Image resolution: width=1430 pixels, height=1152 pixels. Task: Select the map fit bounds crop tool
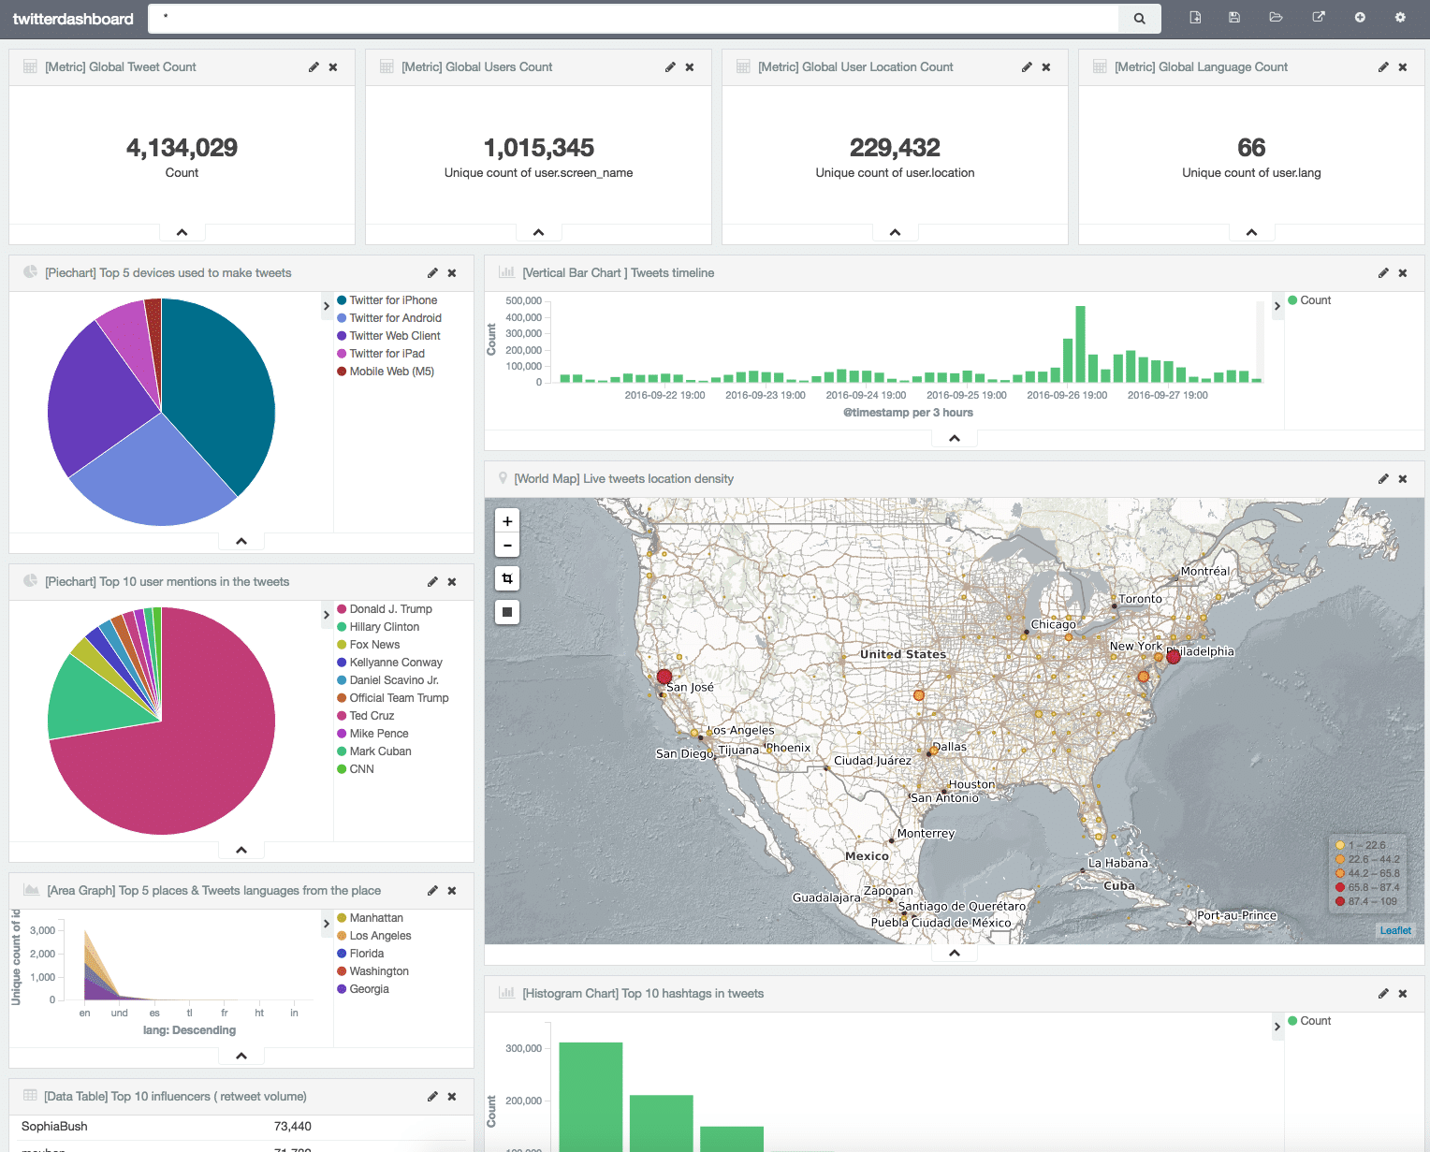[507, 578]
